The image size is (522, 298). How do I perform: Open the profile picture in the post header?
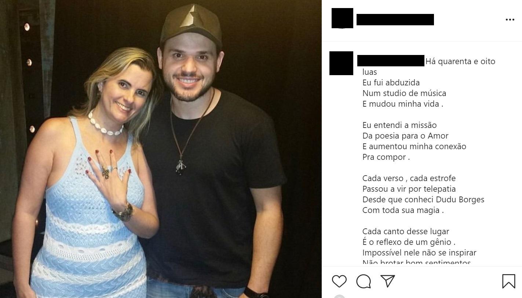tap(342, 18)
